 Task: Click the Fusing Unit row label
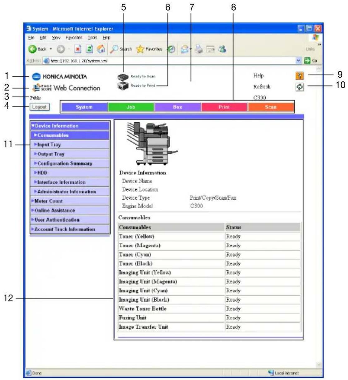132,318
